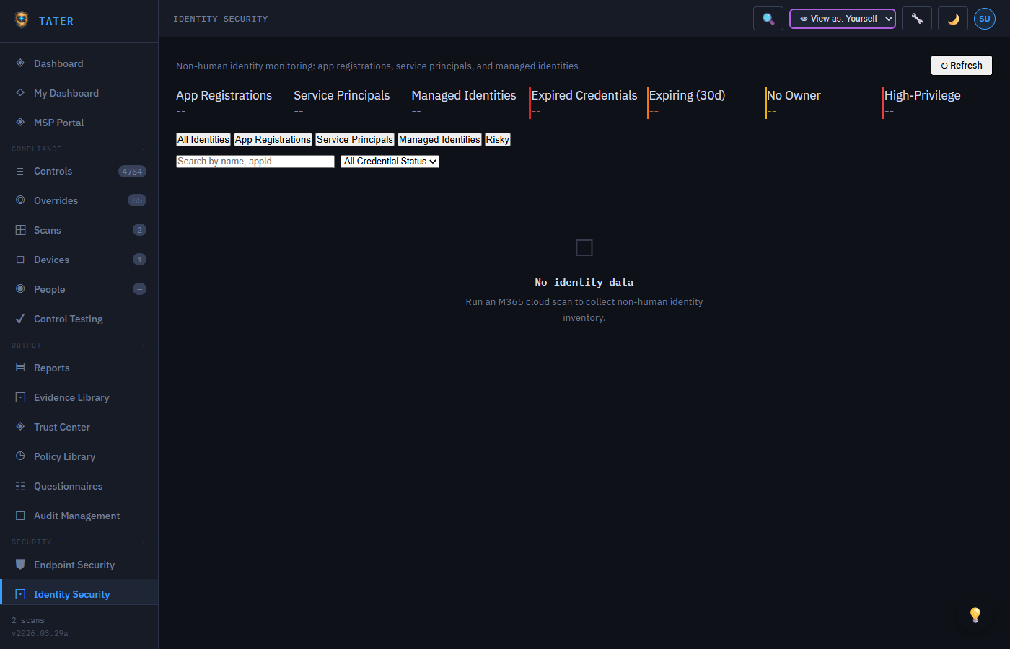The image size is (1010, 649).
Task: Open the SU user avatar menu
Action: coord(985,19)
